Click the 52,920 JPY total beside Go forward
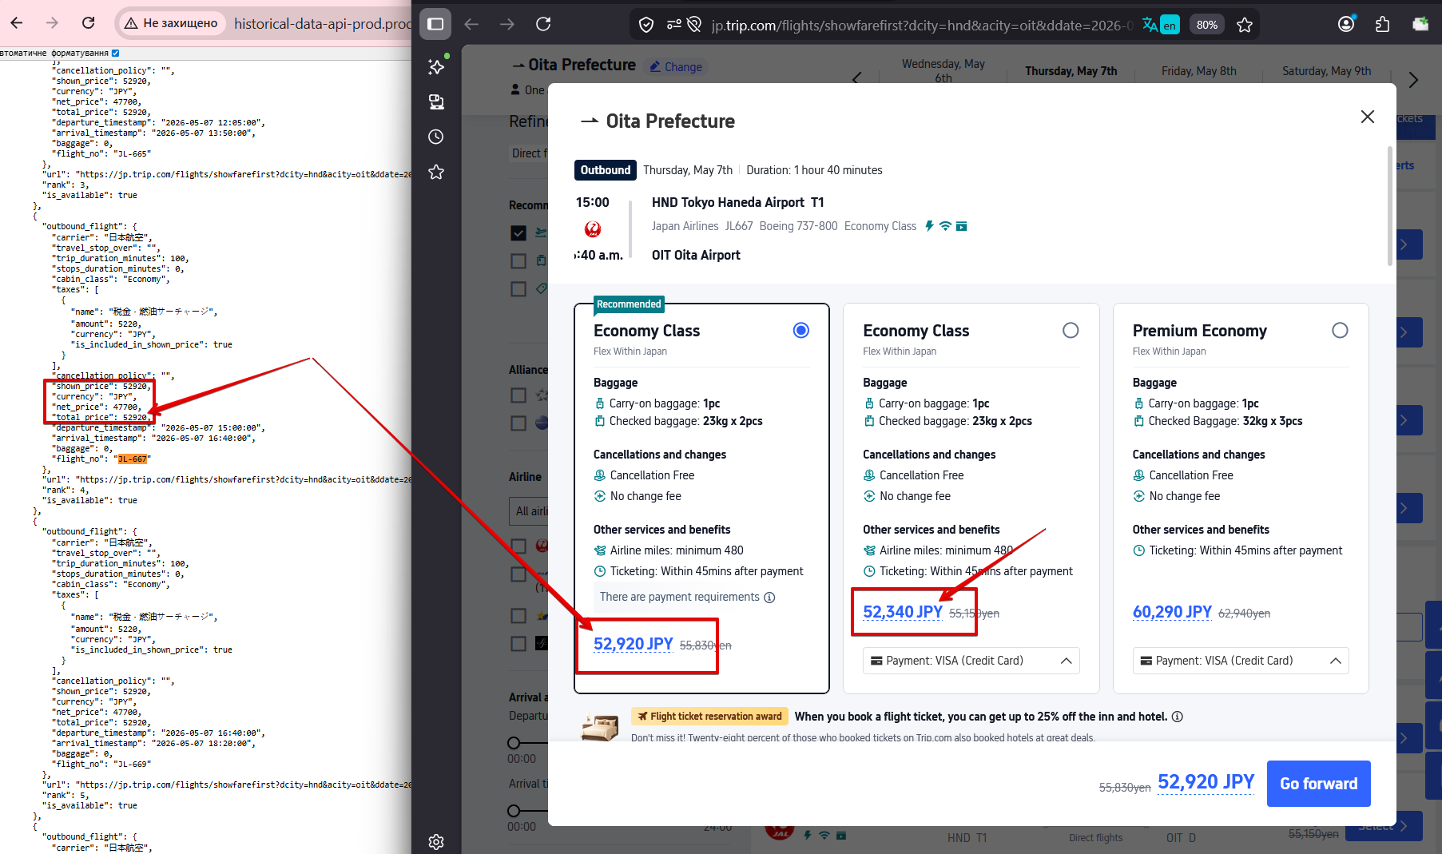Viewport: 1442px width, 854px height. click(1206, 782)
